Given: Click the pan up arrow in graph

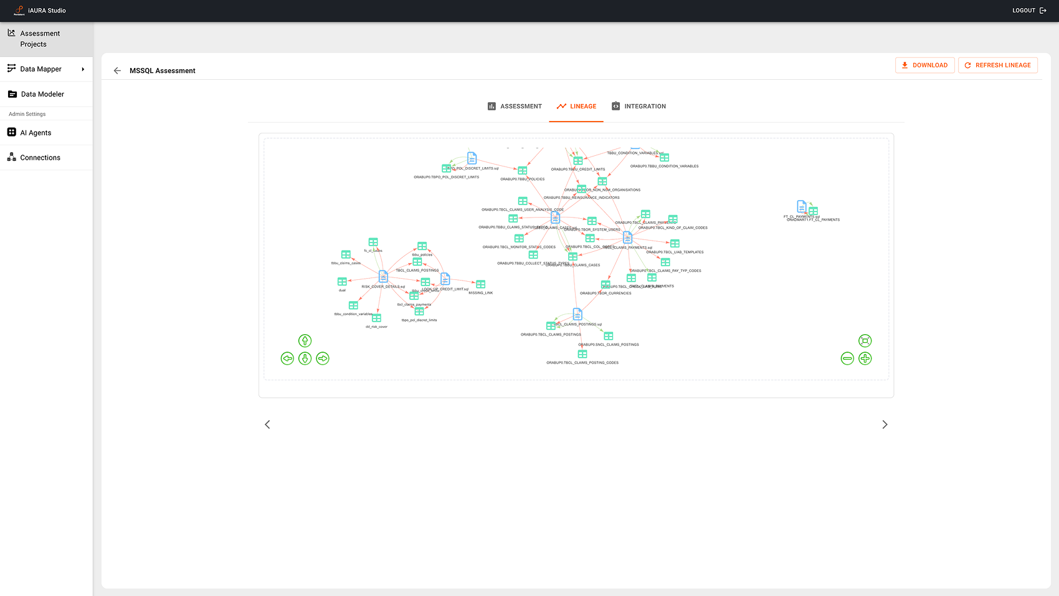Looking at the screenshot, I should coord(305,340).
